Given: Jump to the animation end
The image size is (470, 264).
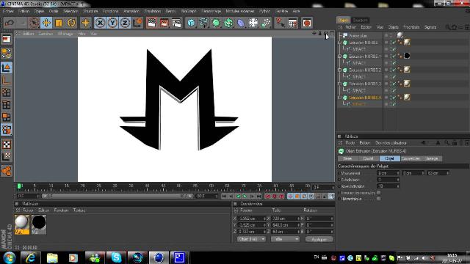Looking at the screenshot, I should tap(258, 197).
